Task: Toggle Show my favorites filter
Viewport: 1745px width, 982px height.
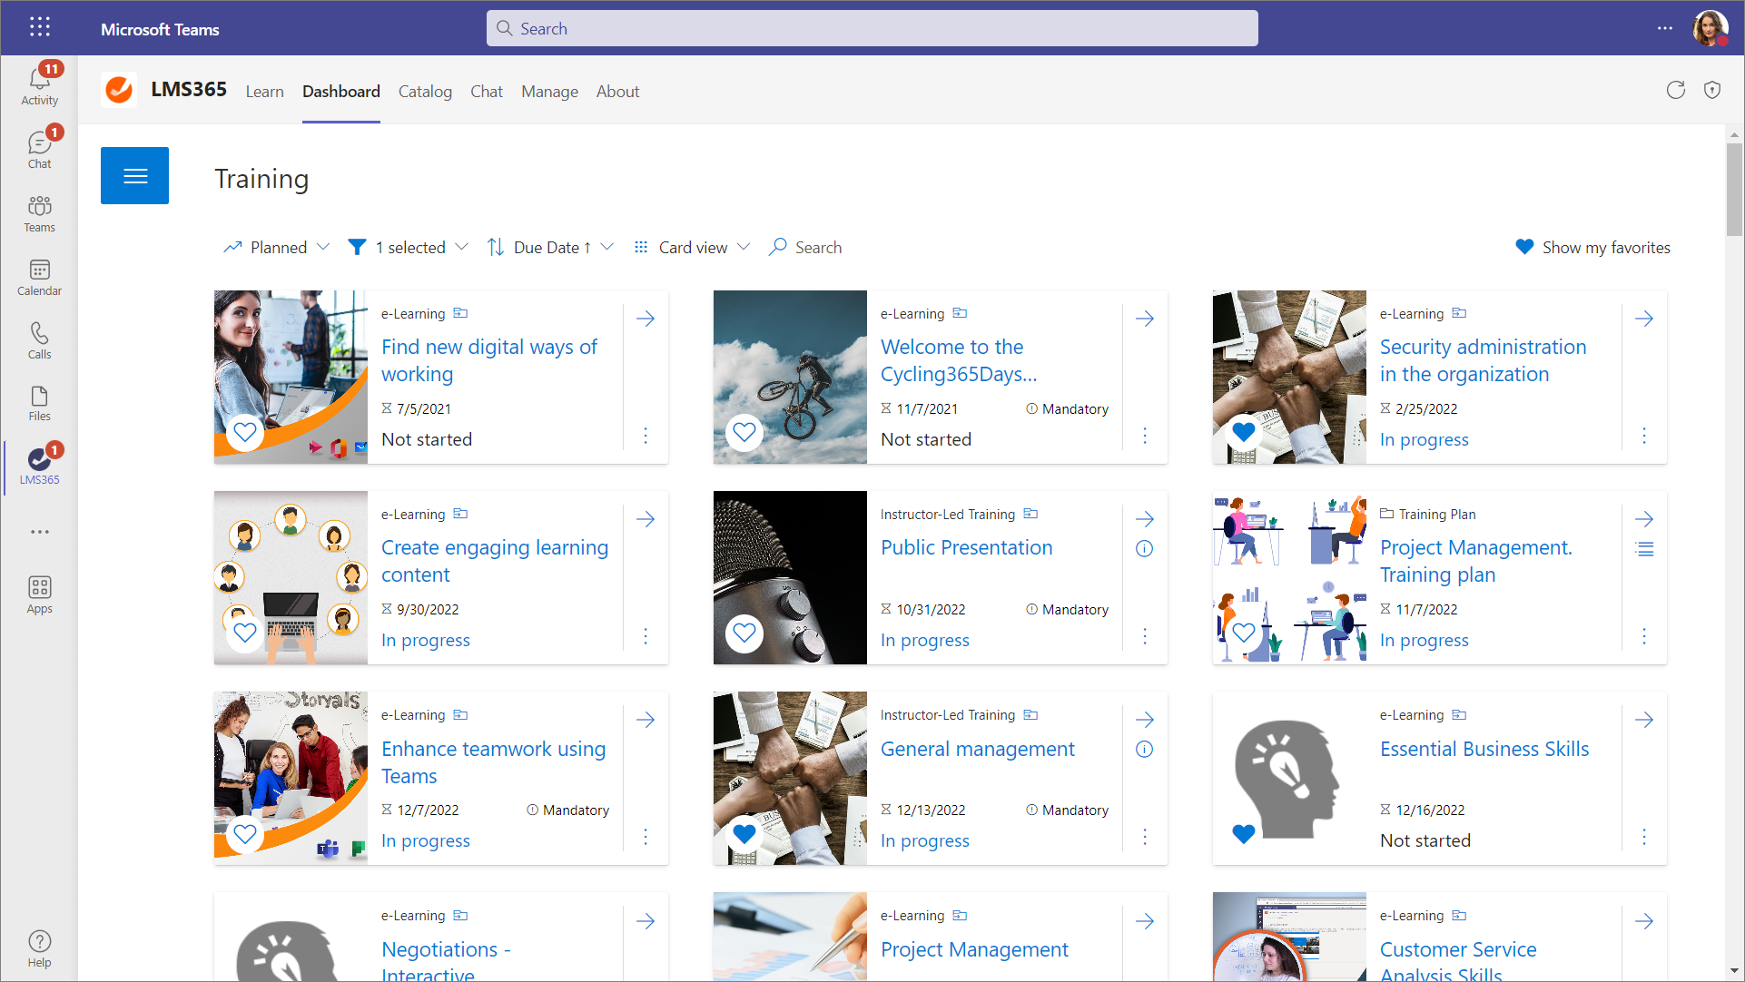Action: pos(1592,247)
